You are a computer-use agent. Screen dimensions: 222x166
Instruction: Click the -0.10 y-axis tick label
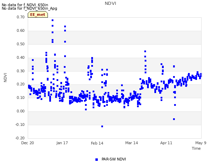(20, 124)
